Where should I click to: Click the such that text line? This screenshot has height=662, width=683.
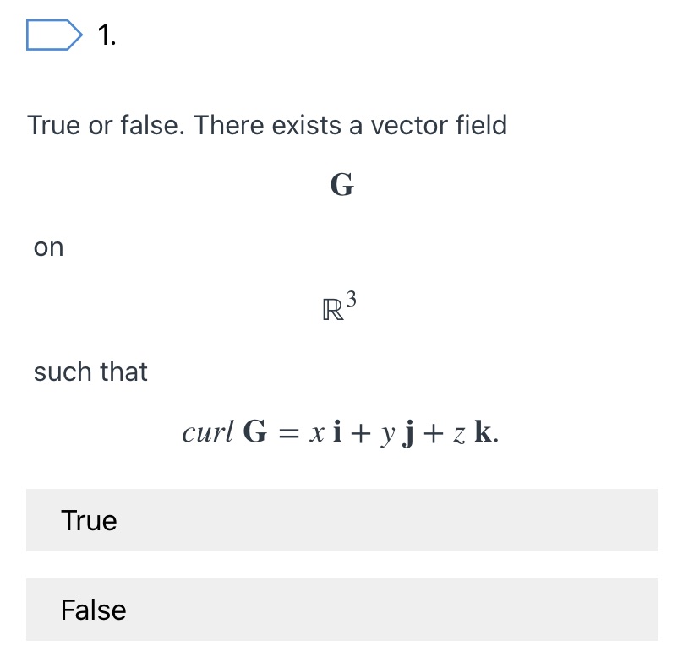tap(90, 372)
